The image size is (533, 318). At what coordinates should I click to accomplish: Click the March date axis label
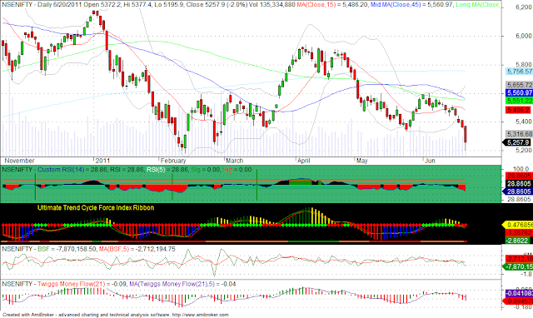click(x=235, y=161)
